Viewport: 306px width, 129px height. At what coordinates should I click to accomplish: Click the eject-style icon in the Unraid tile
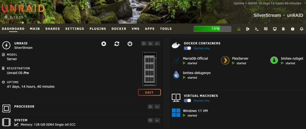click(150, 44)
